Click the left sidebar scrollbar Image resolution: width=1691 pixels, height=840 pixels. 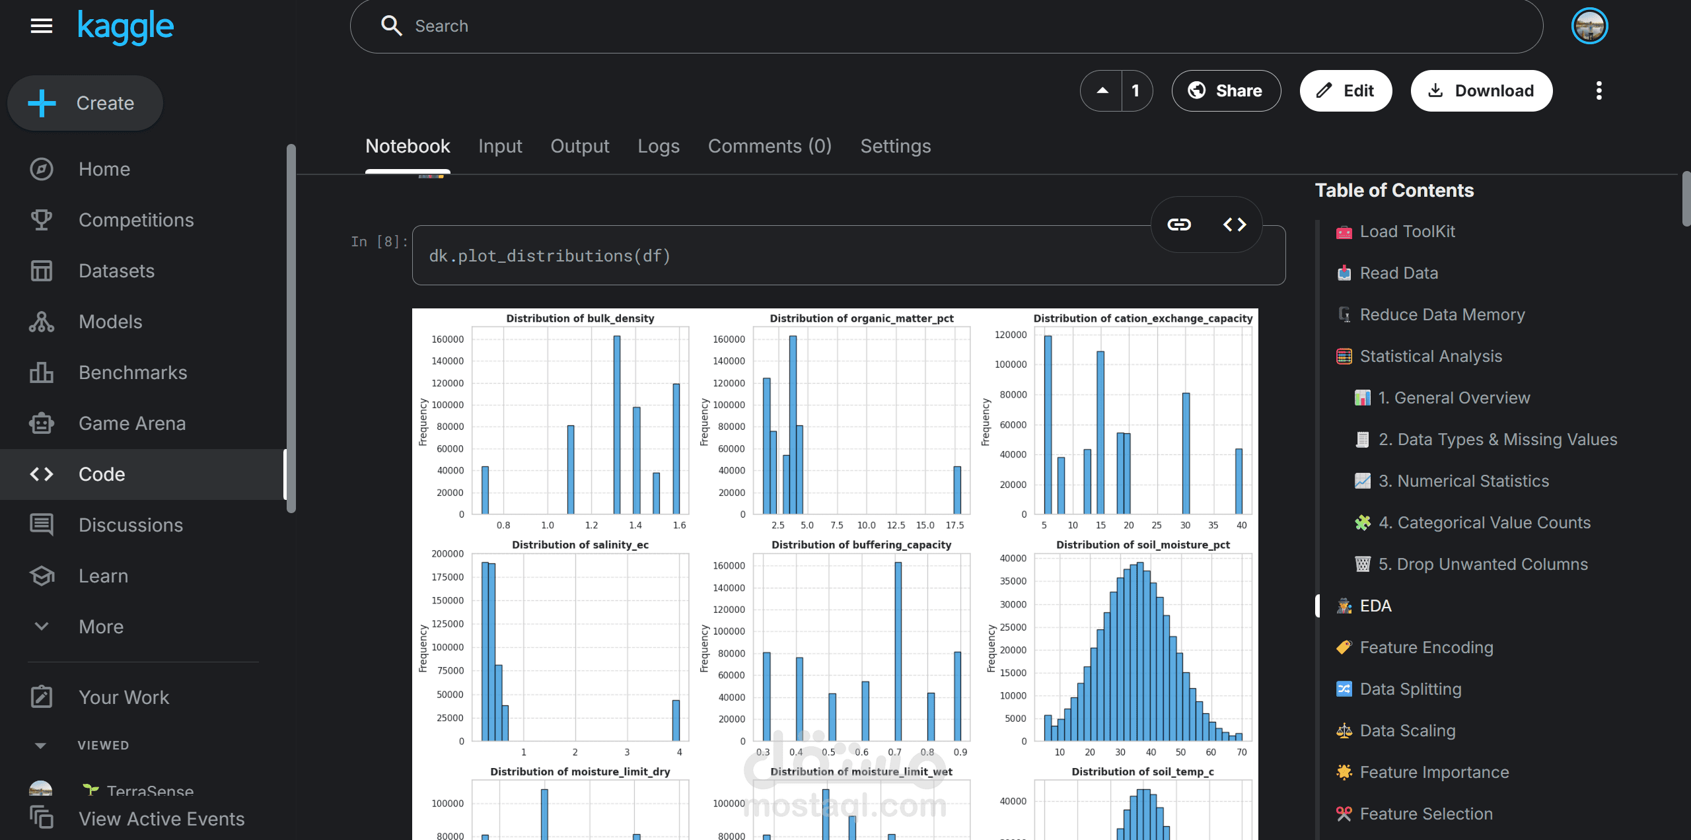pos(291,328)
